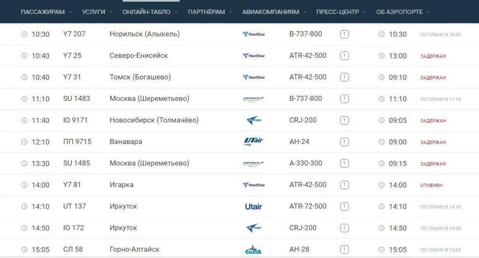The width and height of the screenshot is (479, 258).
Task: Click clock icon next to 13:00 actual time
Action: (381, 56)
